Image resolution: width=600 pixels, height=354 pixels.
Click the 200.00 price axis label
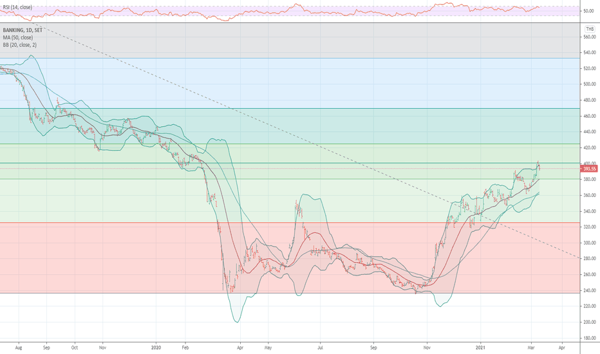tap(590, 322)
